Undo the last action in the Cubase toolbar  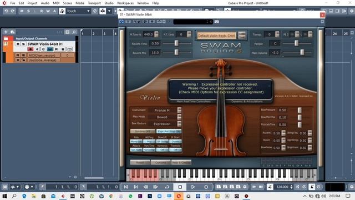point(6,11)
